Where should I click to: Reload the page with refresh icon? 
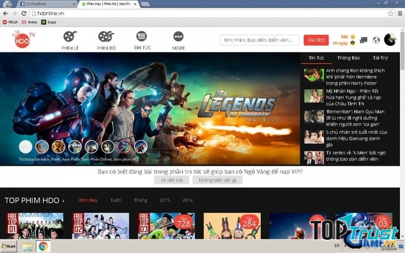[24, 14]
